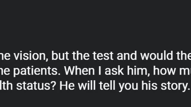Select the word "He" in third line
Screen dimensions: 191x107
click(x=67, y=86)
